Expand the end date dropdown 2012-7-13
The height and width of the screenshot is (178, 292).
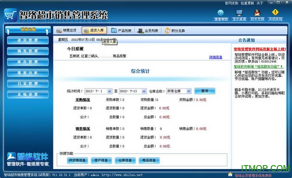coord(144,91)
